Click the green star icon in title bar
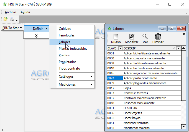The image size is (189, 132). 5,4
